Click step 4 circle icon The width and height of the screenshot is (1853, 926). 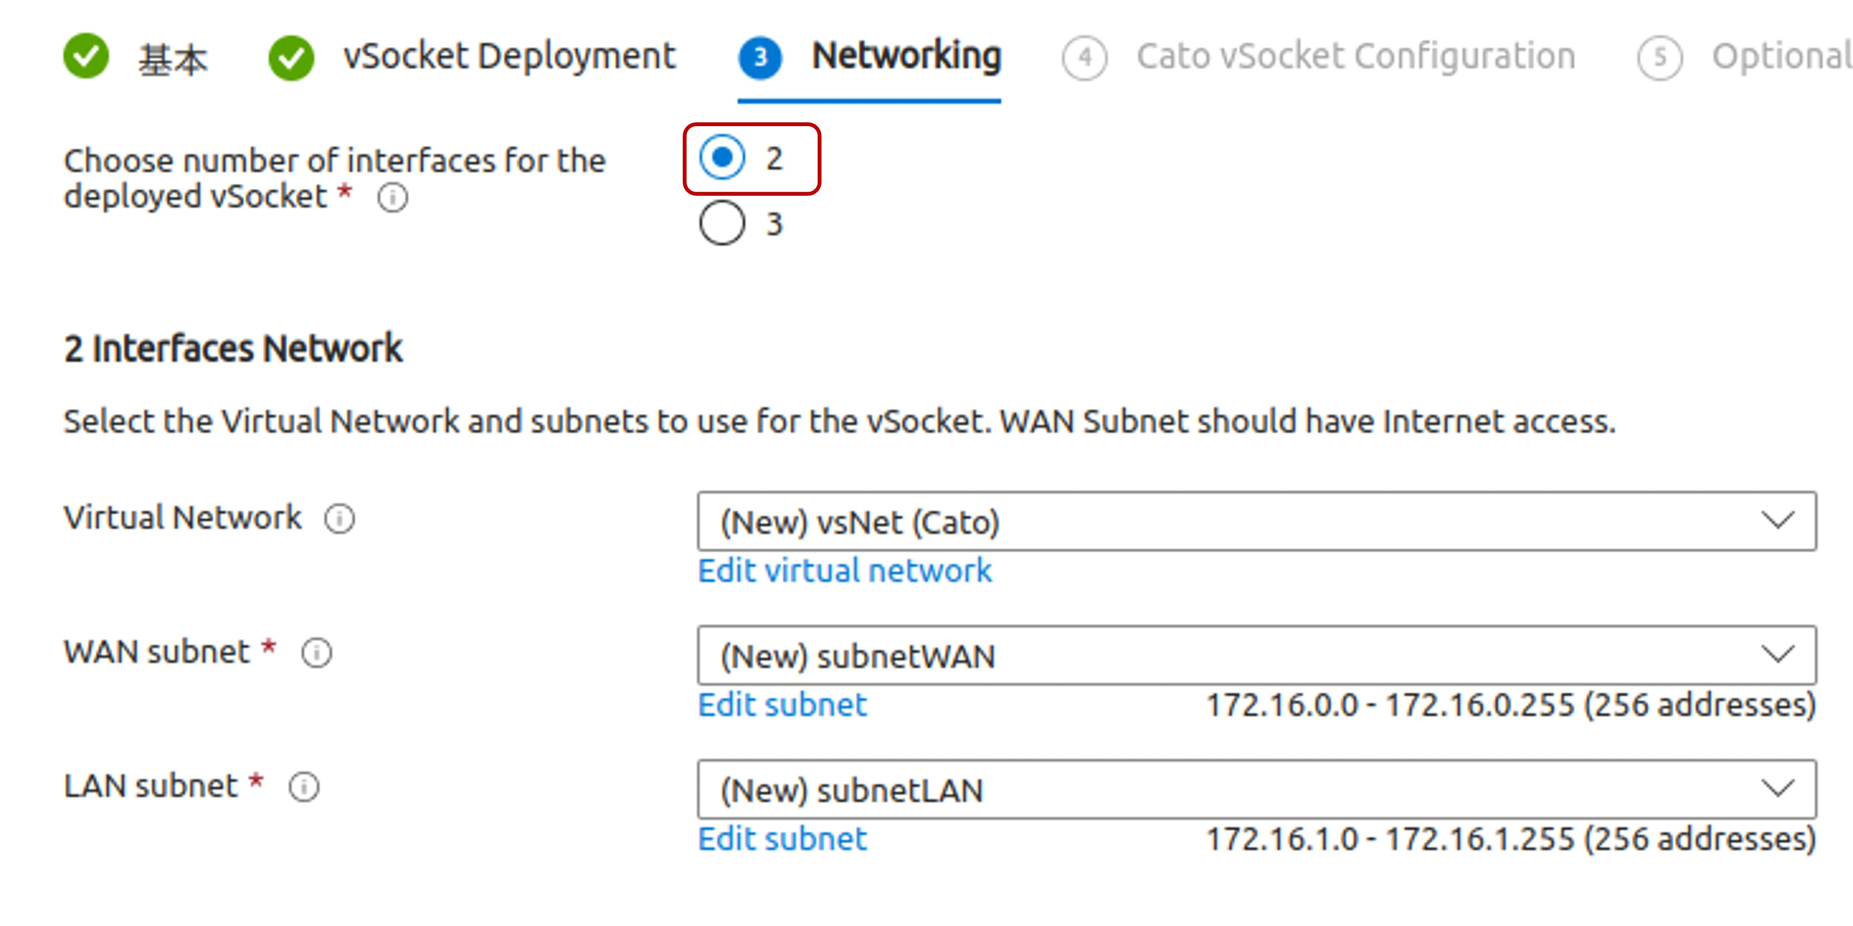1085,58
